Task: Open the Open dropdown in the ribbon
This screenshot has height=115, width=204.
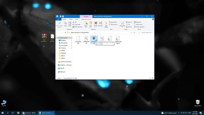Action: (129, 22)
